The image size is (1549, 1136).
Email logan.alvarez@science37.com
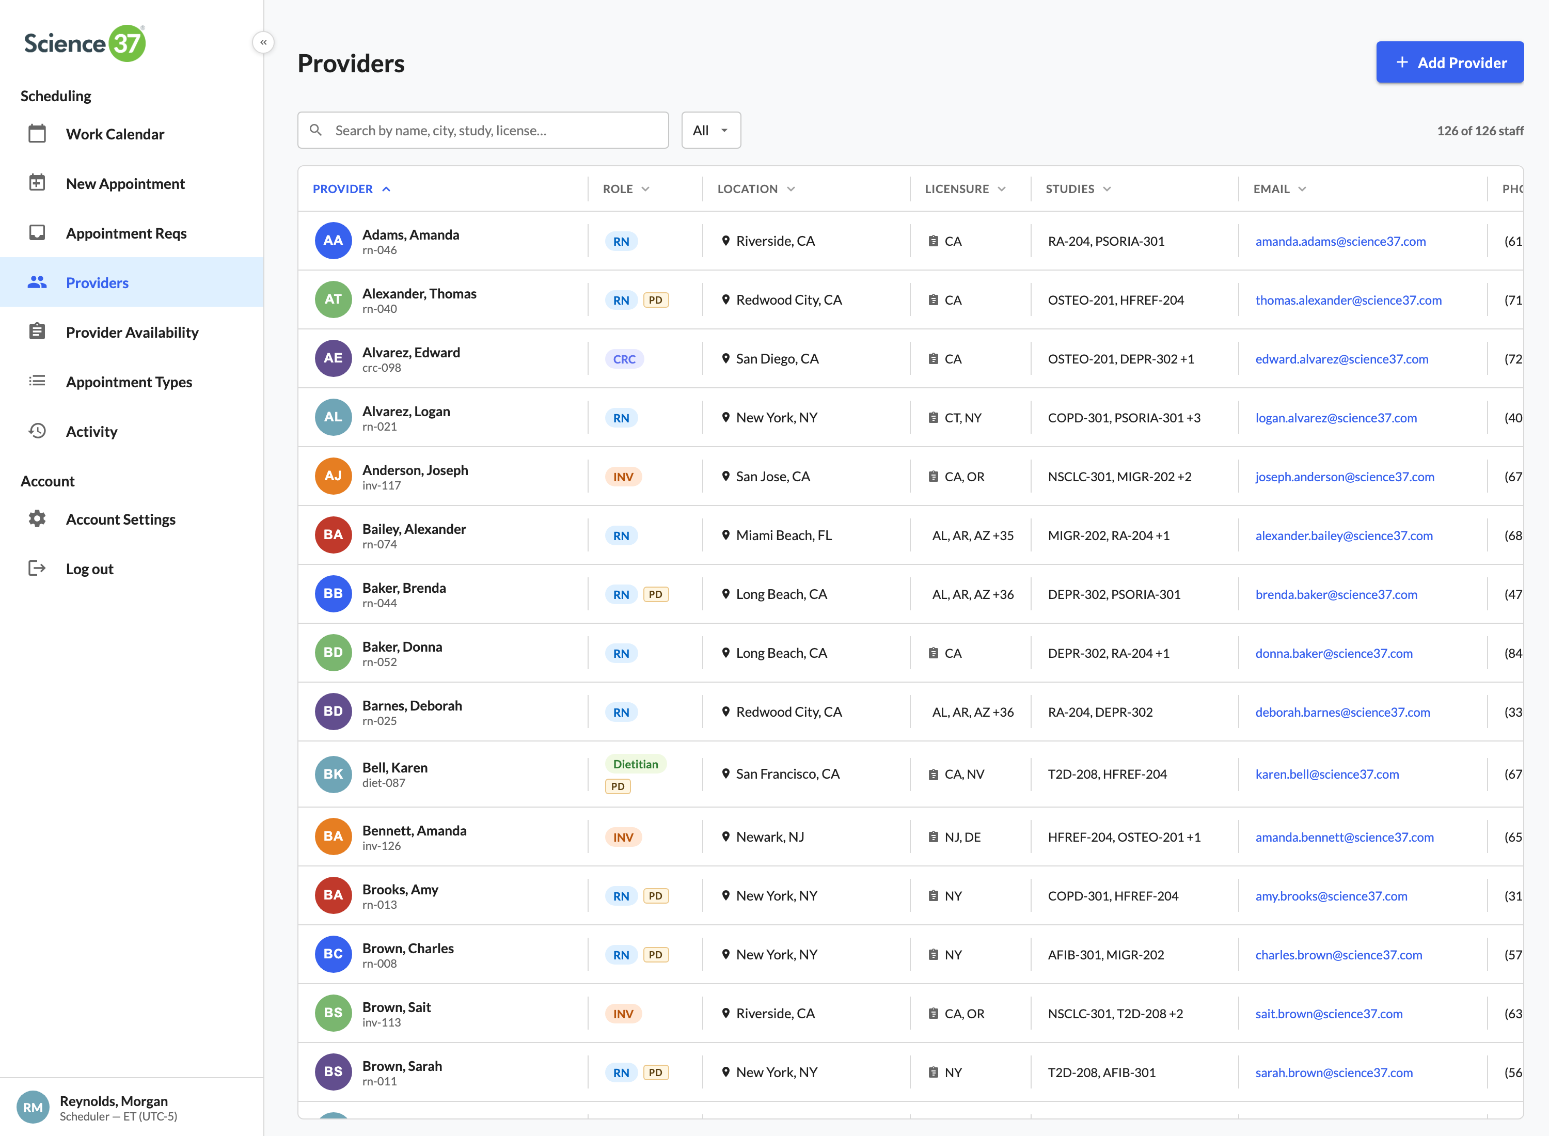click(1336, 417)
